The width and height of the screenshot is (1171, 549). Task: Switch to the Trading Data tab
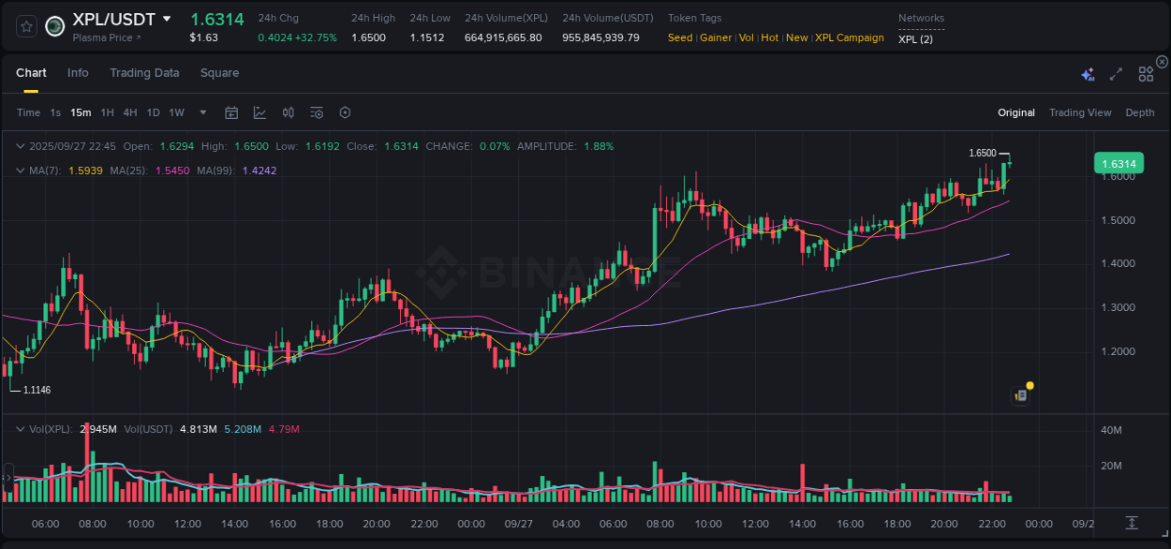tap(144, 73)
